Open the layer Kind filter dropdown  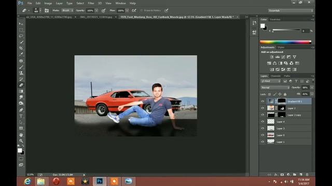(x=271, y=81)
